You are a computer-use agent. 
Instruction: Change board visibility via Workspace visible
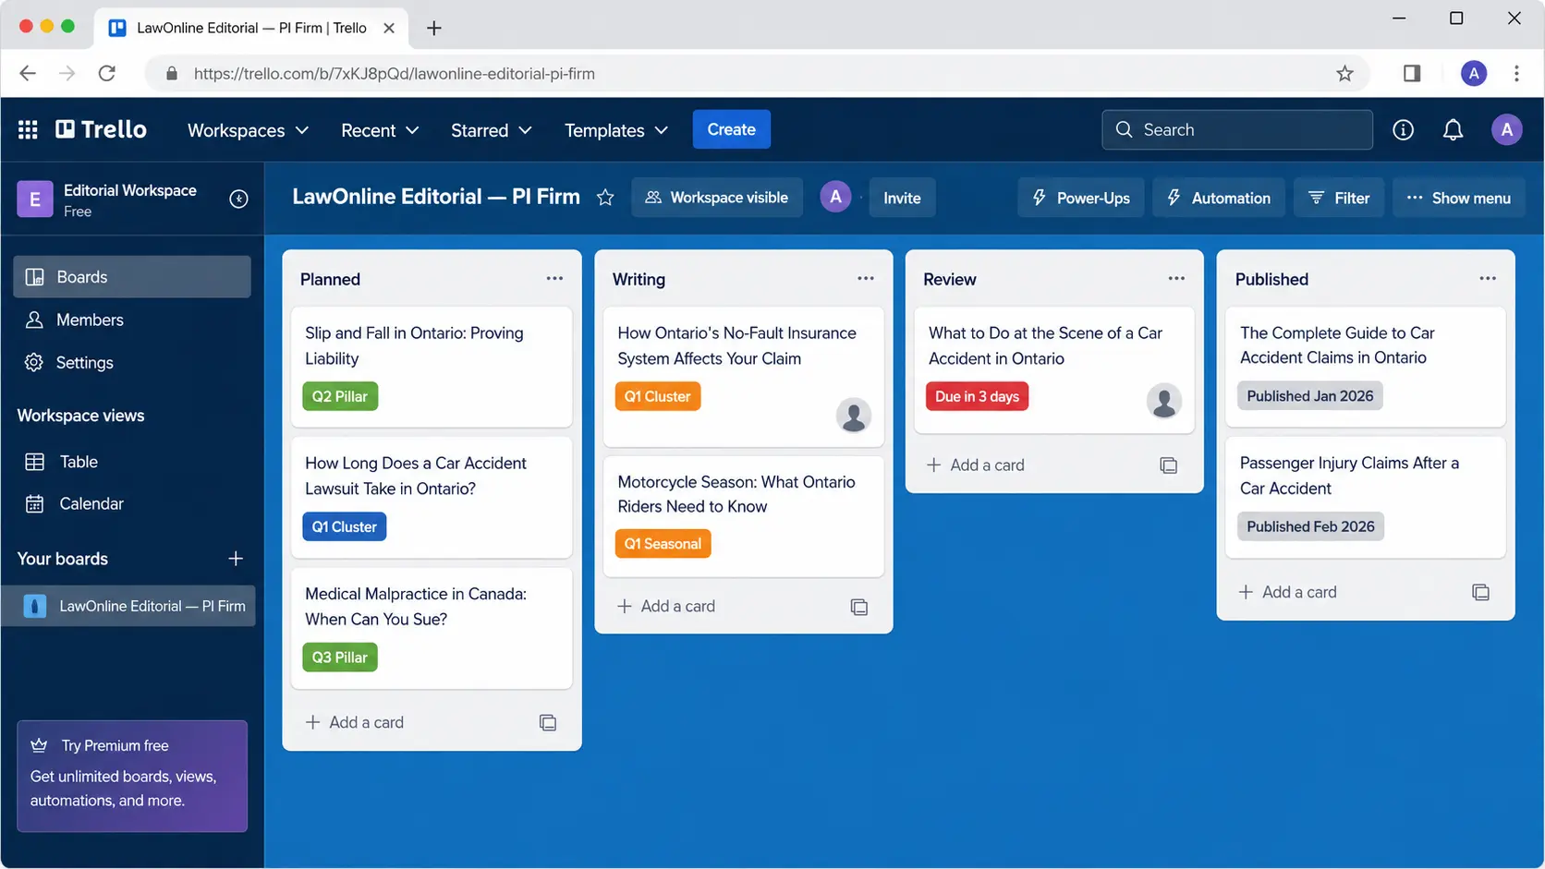point(717,198)
